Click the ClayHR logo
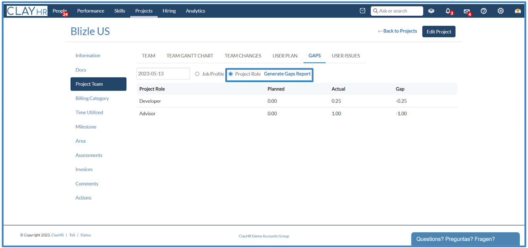This screenshot has width=528, height=248. [x=27, y=11]
